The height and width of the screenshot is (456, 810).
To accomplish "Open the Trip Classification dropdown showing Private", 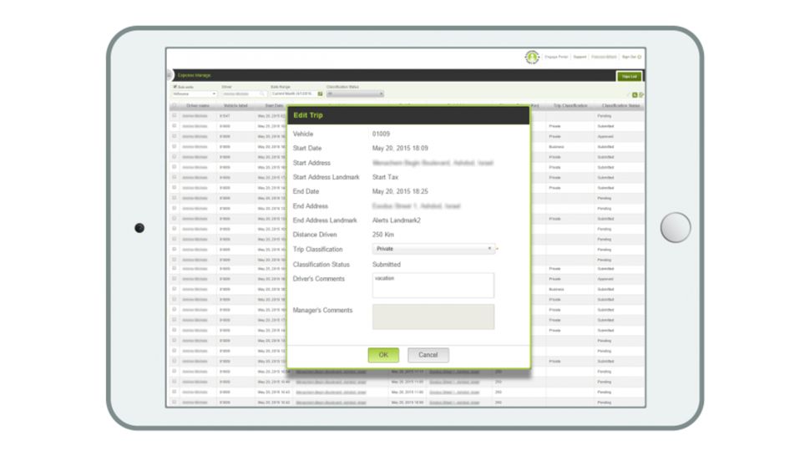I will [433, 249].
